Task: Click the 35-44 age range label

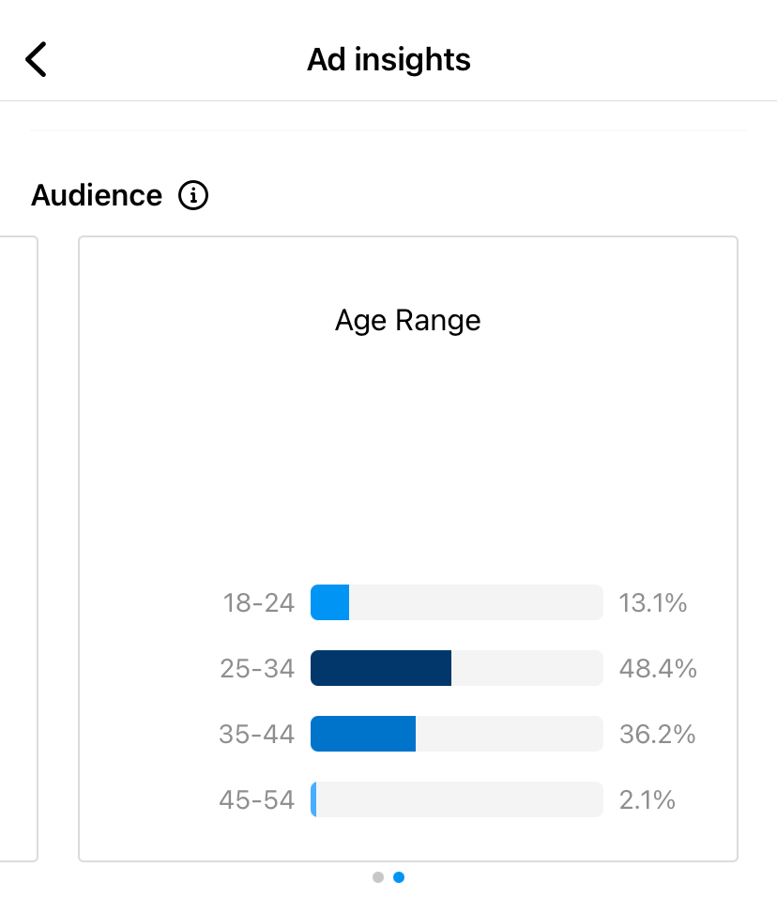Action: coord(257,734)
